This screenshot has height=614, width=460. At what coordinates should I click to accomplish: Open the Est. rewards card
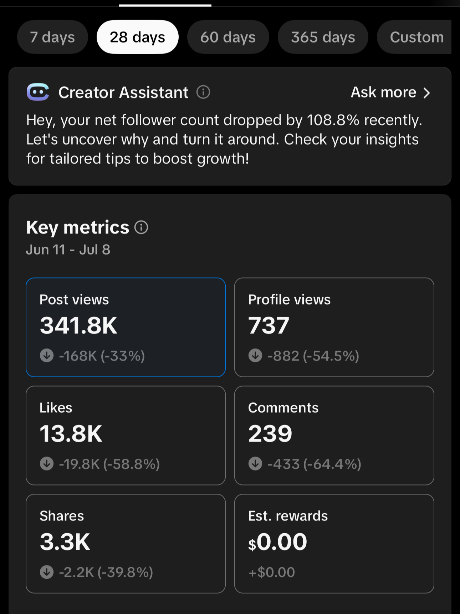334,544
